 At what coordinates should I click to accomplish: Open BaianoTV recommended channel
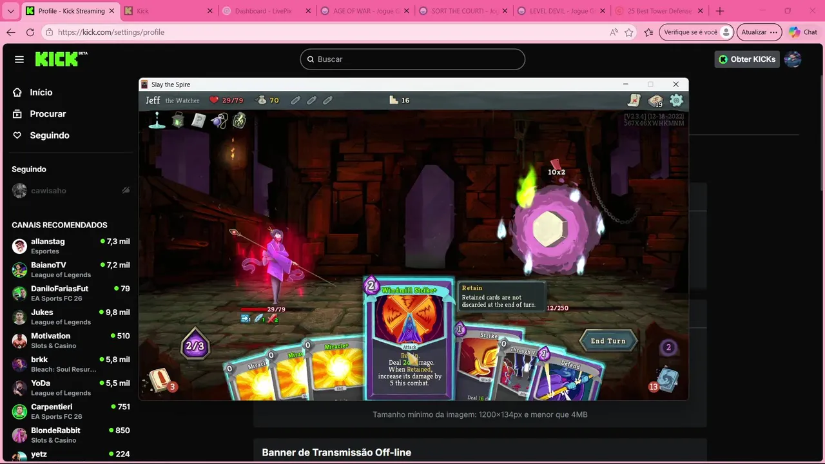tap(70, 269)
